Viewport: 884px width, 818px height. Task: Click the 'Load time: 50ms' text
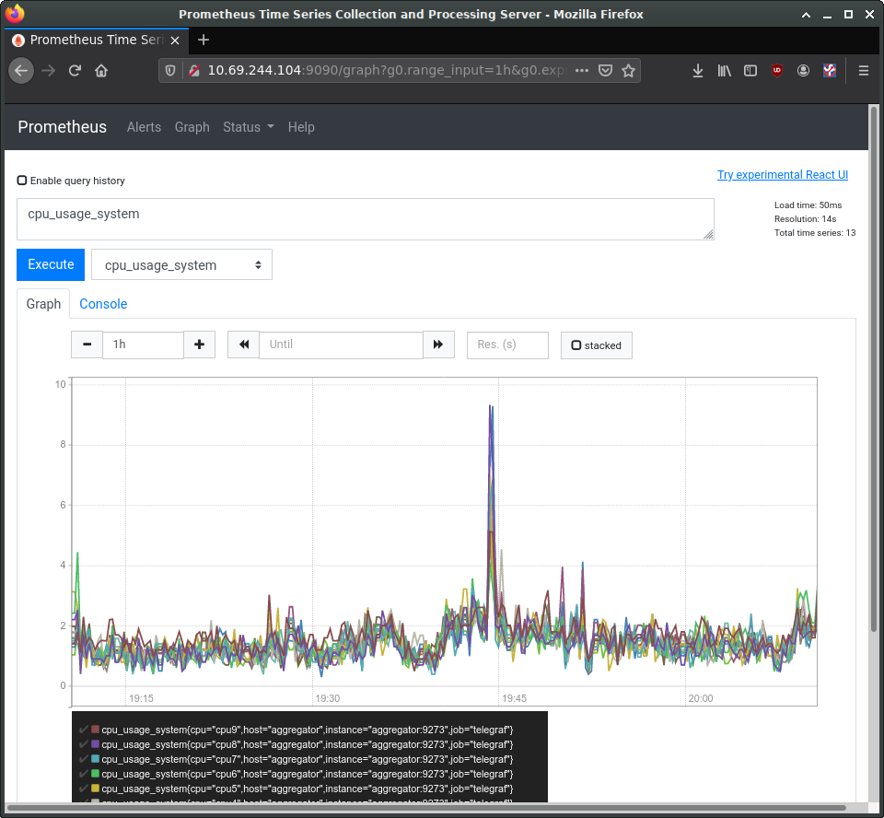coord(808,204)
